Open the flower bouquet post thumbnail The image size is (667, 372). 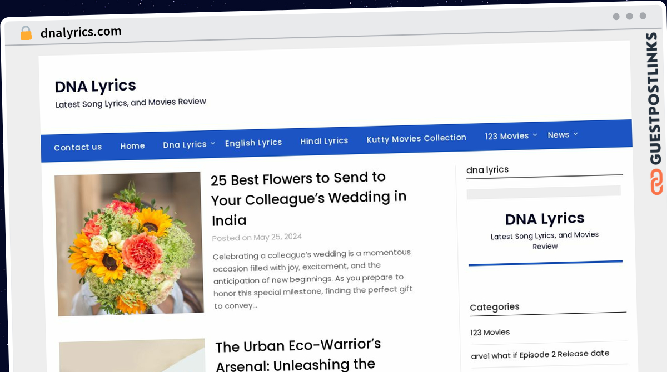(129, 244)
